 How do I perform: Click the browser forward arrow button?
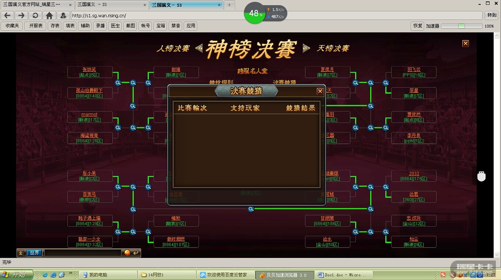point(21,15)
